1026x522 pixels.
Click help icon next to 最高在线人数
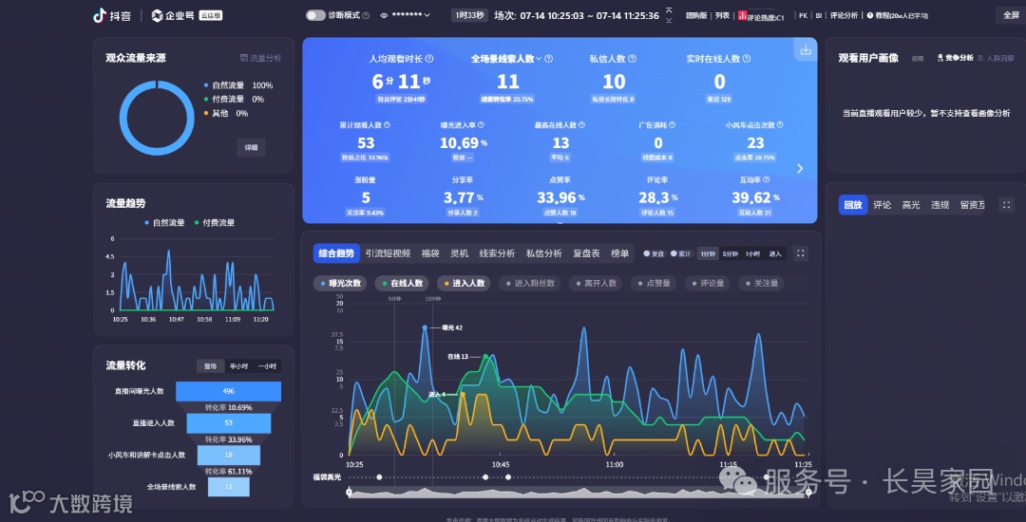coord(581,124)
